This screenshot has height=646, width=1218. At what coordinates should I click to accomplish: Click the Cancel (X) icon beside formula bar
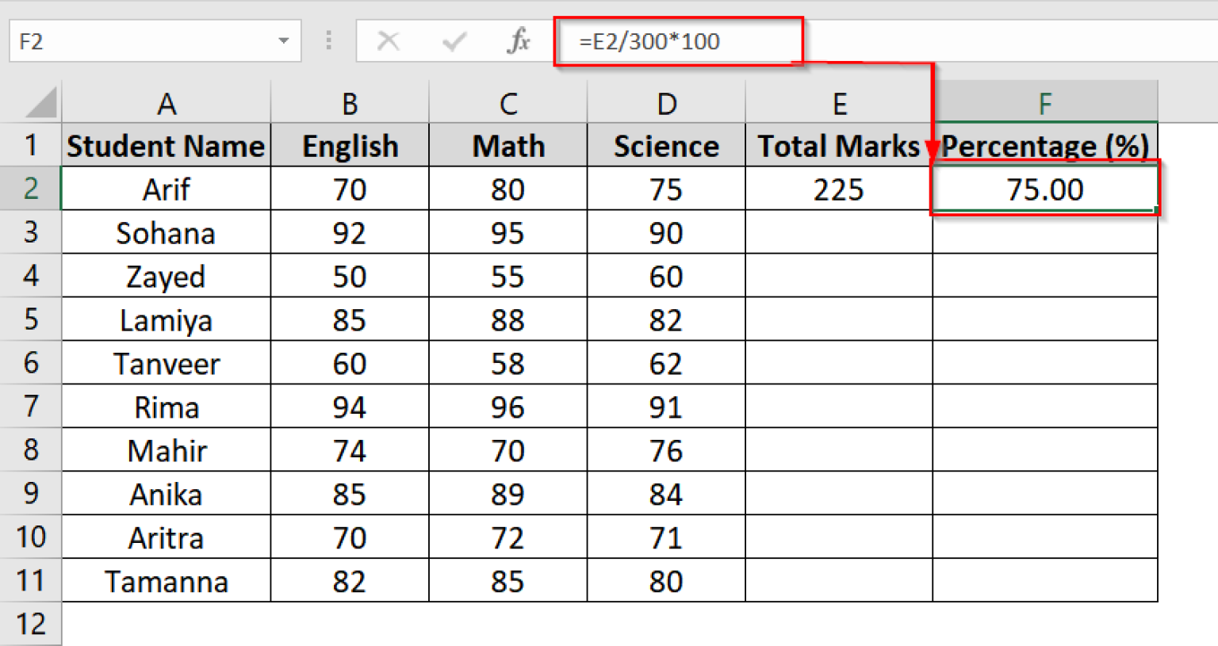click(388, 41)
